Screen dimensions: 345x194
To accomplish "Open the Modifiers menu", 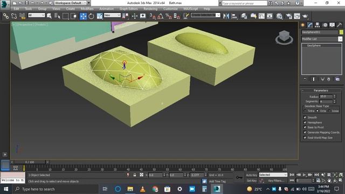I will [87, 9].
